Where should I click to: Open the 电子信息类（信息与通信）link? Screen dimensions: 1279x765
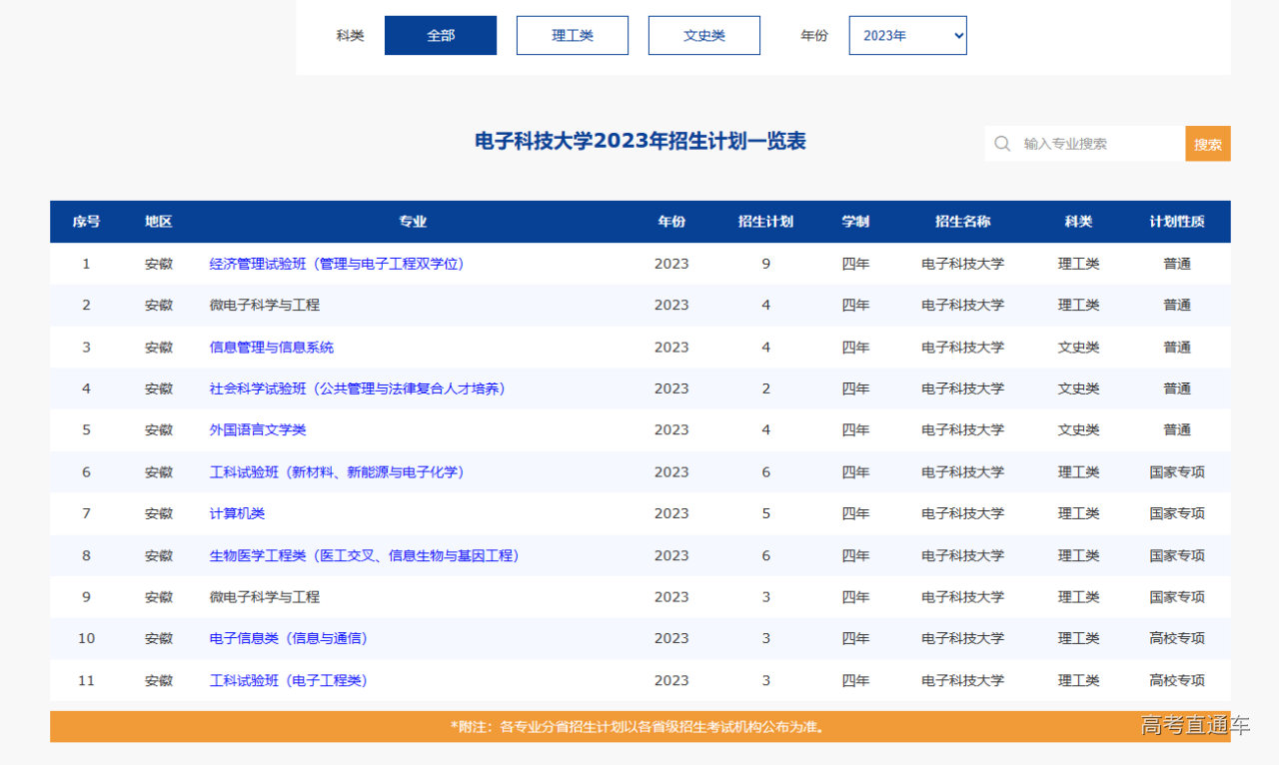(289, 638)
